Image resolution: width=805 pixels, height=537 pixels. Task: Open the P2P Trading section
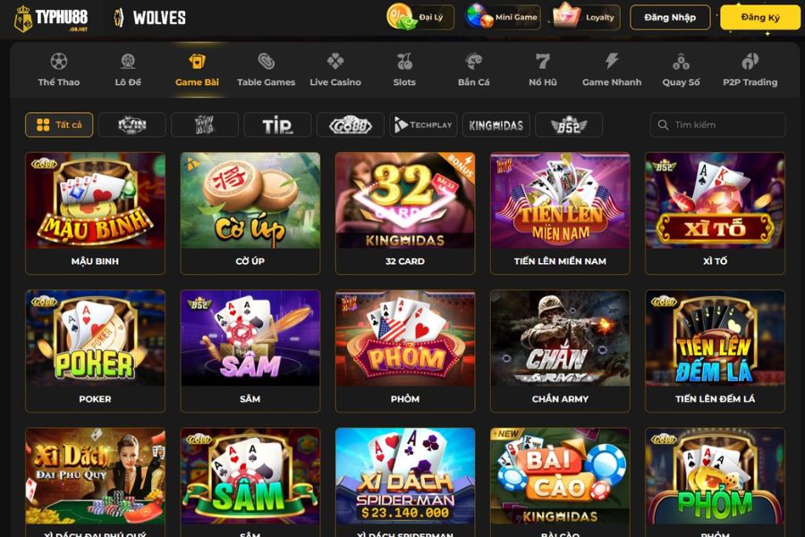pyautogui.click(x=750, y=69)
